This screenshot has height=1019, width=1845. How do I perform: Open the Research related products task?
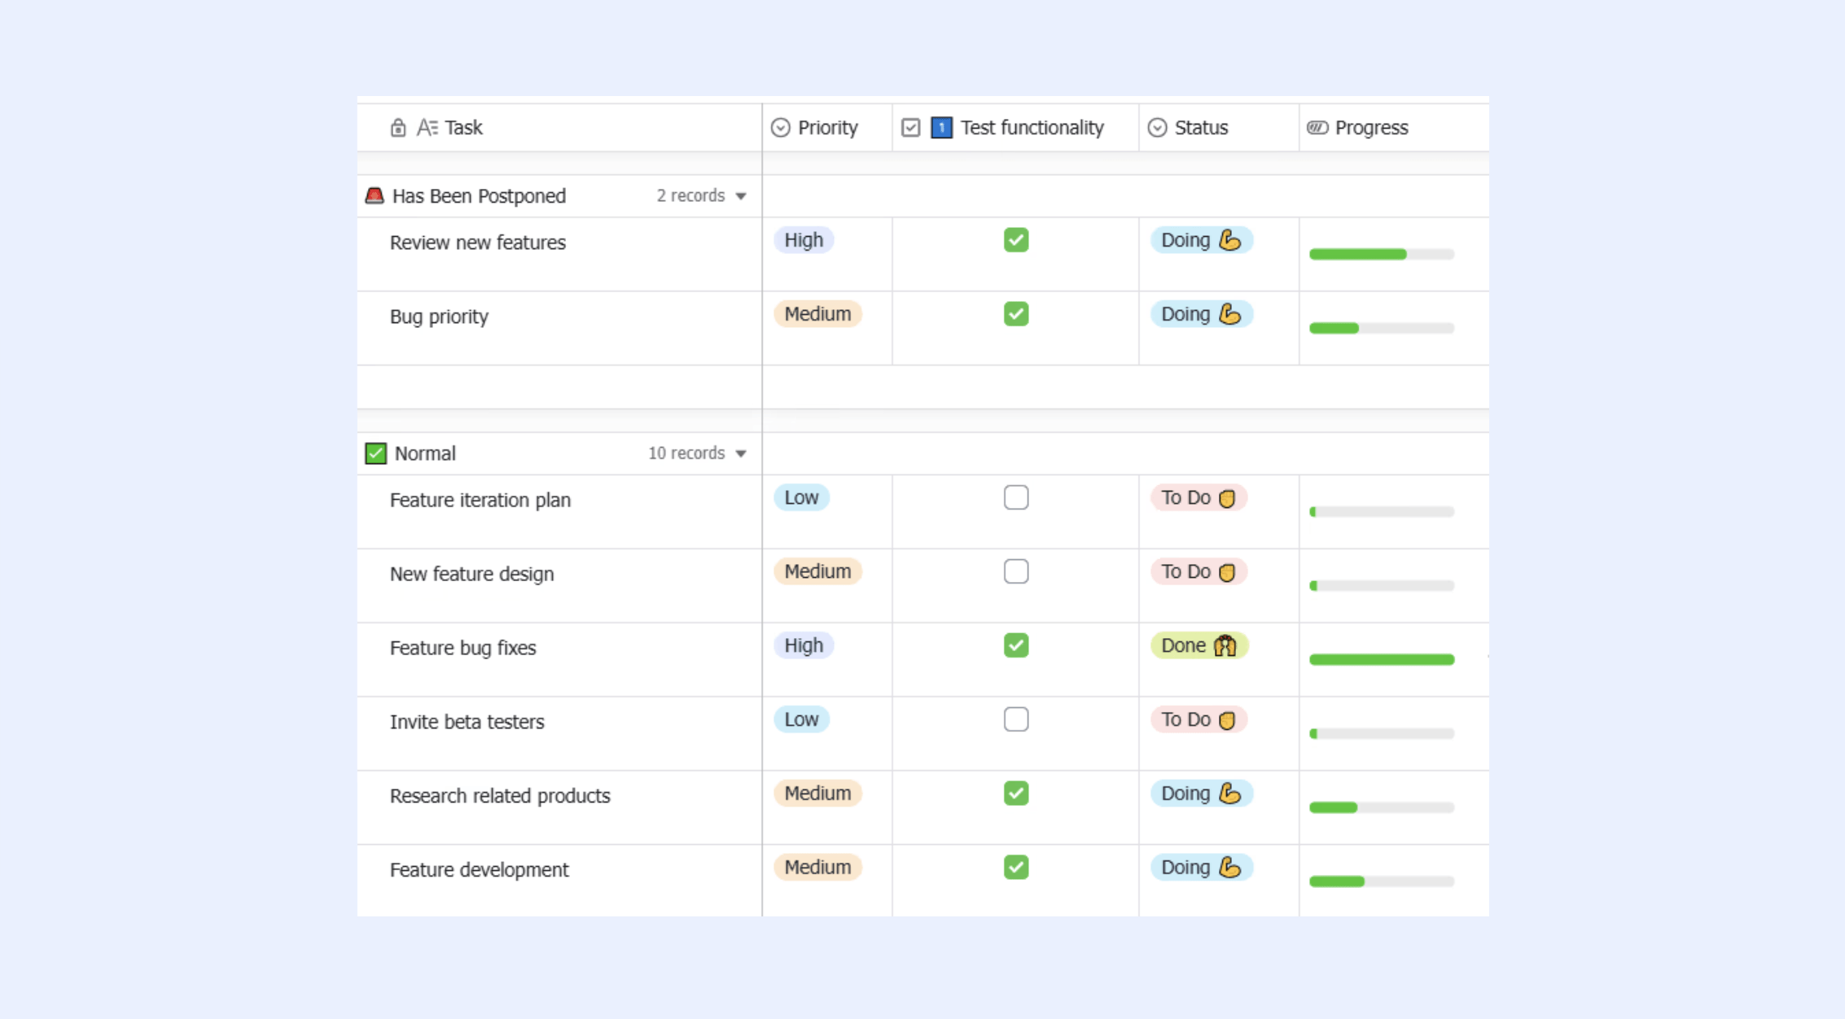(500, 796)
